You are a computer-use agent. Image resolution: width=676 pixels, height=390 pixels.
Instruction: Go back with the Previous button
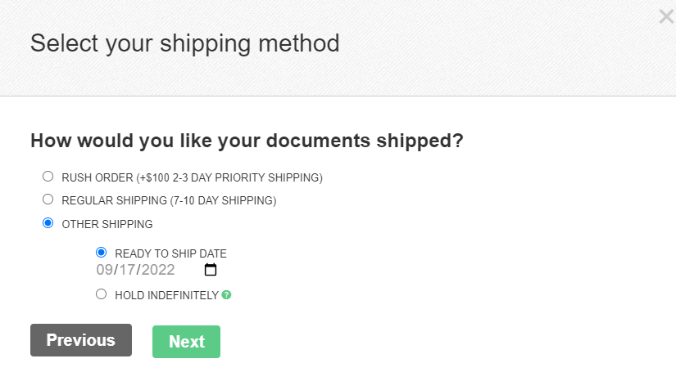pyautogui.click(x=81, y=340)
